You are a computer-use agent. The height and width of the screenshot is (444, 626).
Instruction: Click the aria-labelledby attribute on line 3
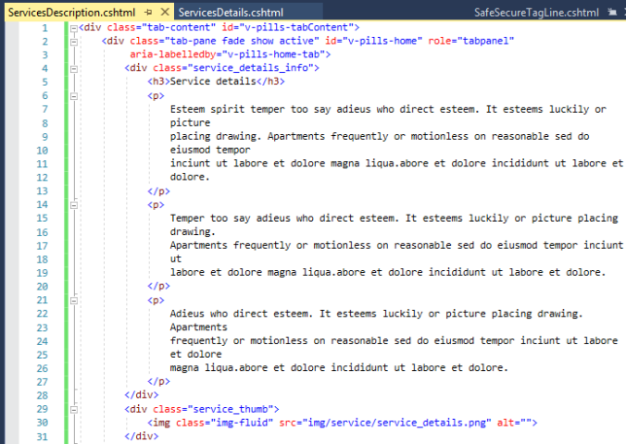click(x=167, y=55)
